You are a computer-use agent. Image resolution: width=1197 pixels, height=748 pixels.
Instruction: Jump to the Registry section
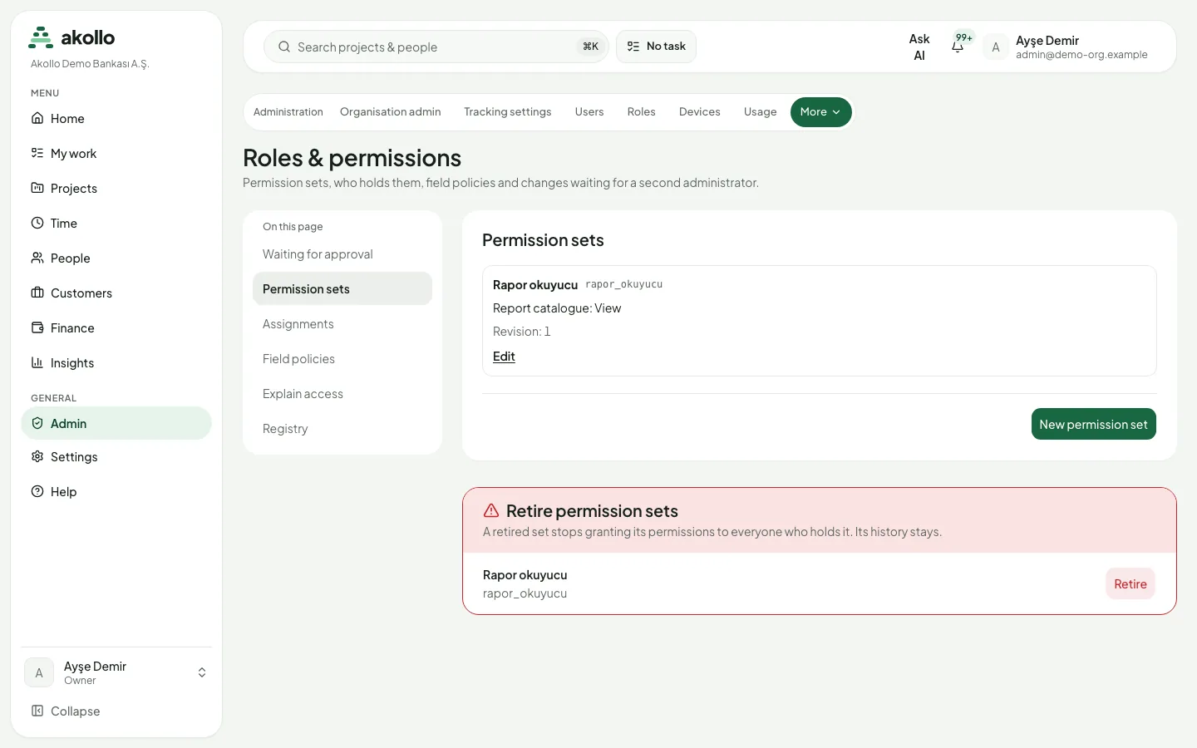click(342, 429)
